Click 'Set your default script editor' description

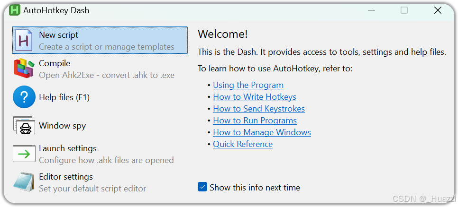pos(92,189)
